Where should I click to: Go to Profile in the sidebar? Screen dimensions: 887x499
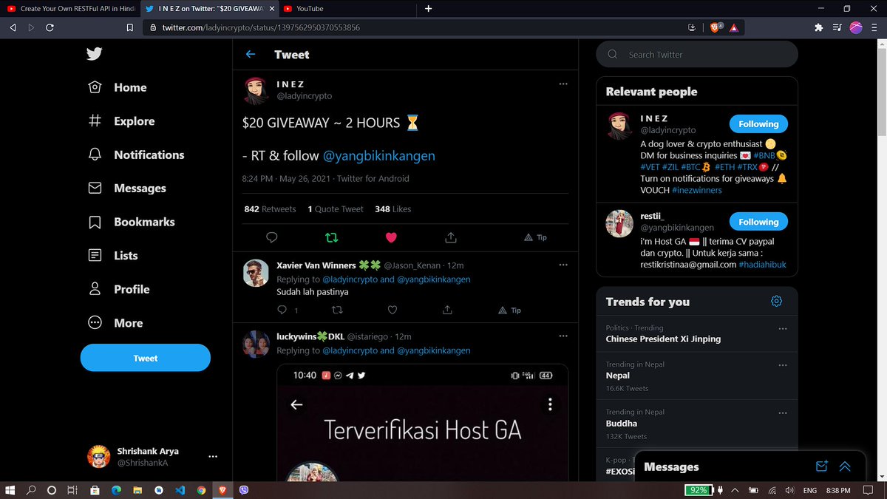[119, 289]
